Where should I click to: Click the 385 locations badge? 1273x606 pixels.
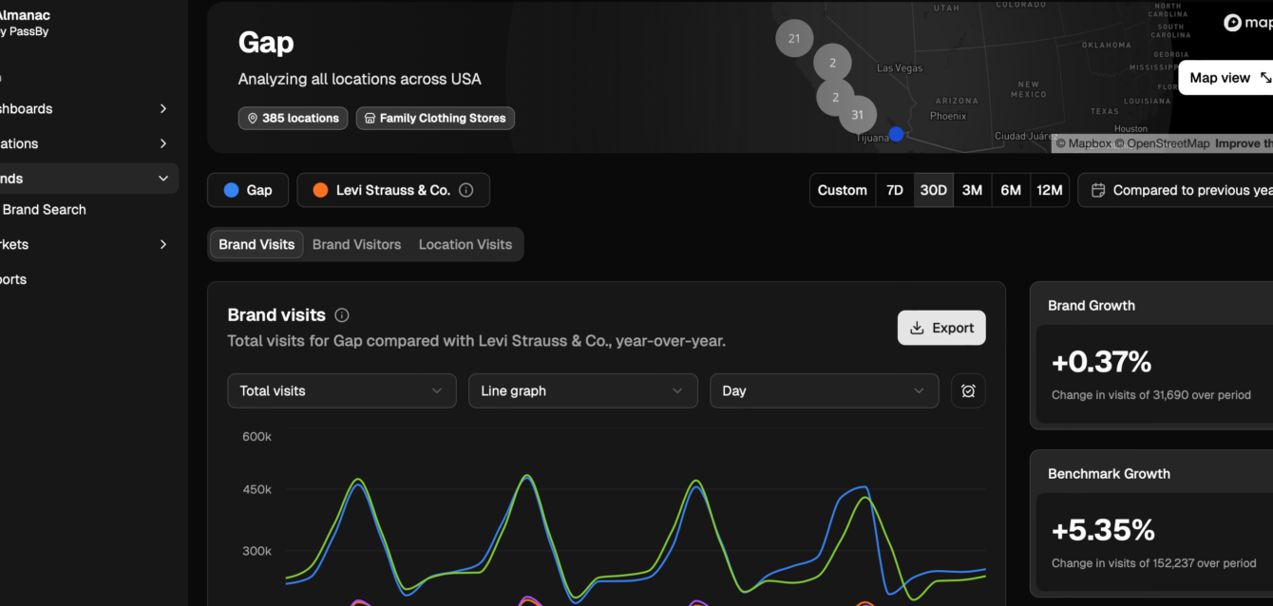[293, 119]
